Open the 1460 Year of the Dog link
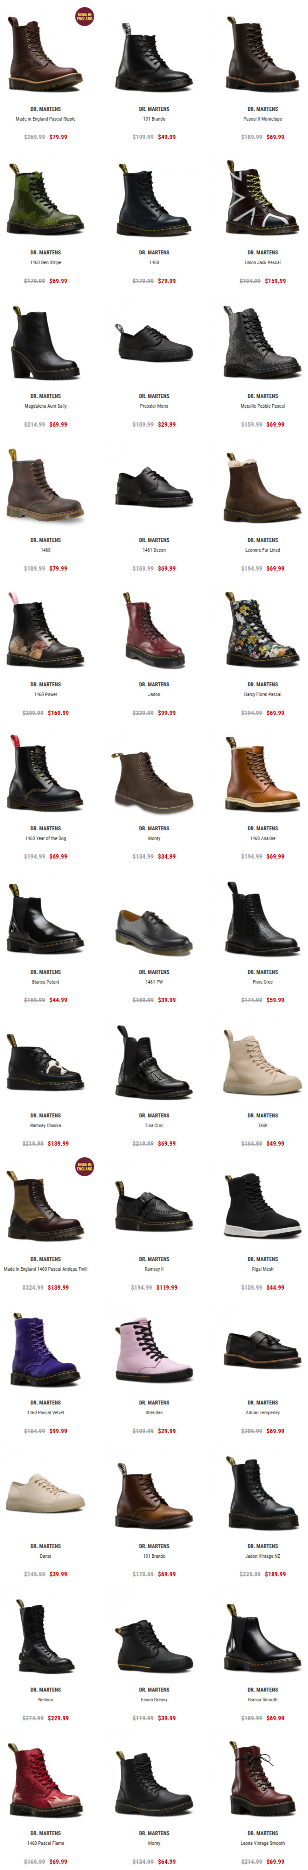The height and width of the screenshot is (1870, 308). coord(45,838)
